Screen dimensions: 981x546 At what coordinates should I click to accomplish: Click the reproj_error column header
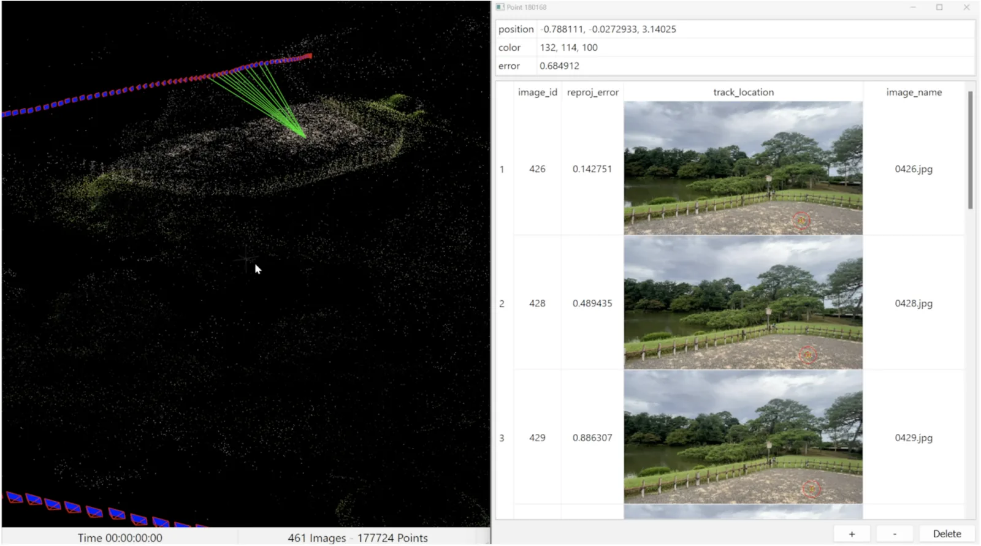pos(592,92)
